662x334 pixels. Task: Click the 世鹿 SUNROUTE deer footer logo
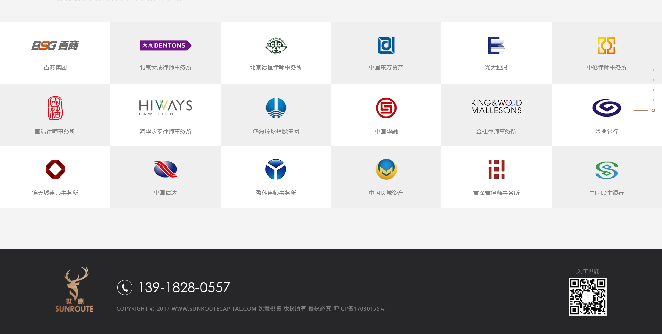point(75,290)
